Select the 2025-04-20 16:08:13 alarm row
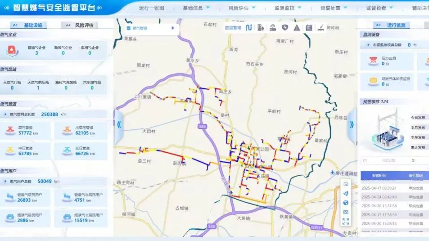The image size is (429, 241). coord(395,223)
